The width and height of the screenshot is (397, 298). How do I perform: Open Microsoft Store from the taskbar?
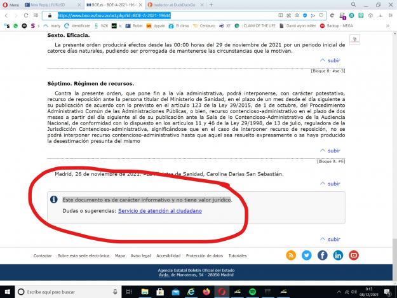[160, 292]
